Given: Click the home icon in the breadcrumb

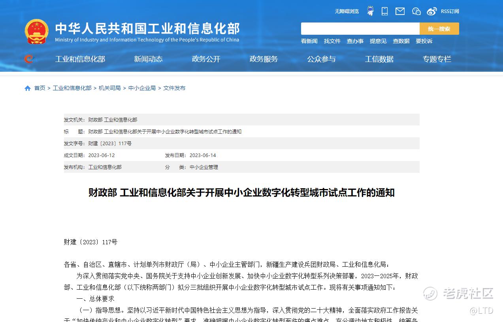Looking at the screenshot, I should point(28,88).
